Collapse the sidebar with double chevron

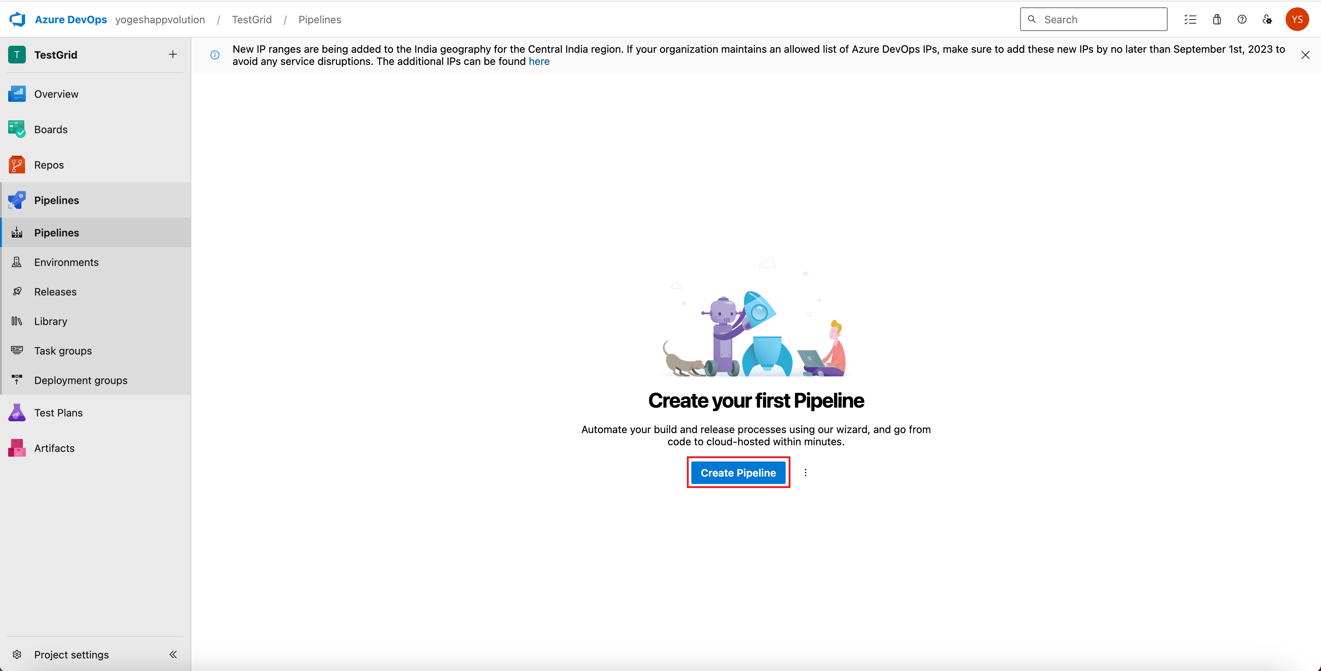[x=173, y=654]
